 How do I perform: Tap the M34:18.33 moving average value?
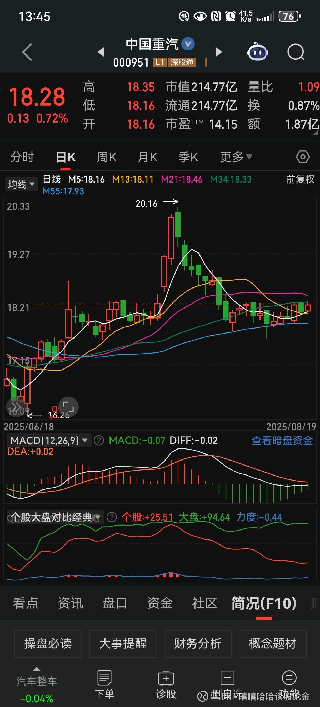(x=231, y=179)
